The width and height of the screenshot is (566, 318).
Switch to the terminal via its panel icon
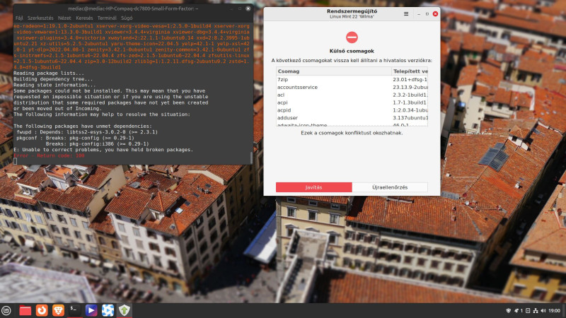click(74, 310)
